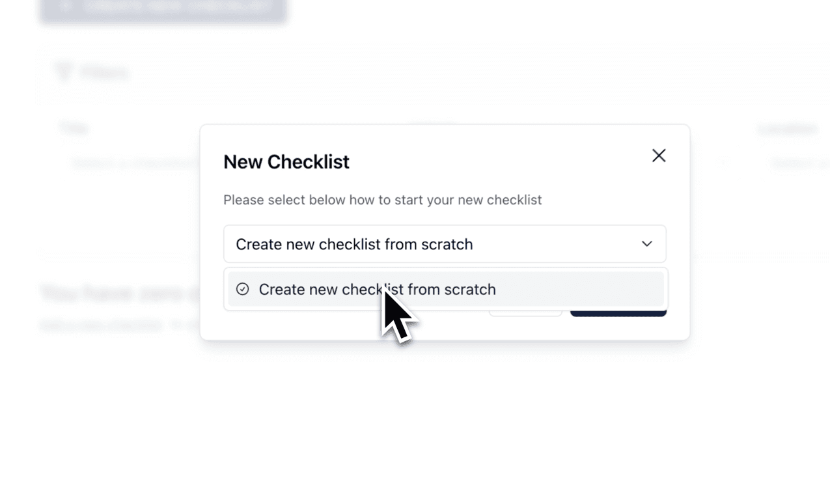Click the blurred 'You have zero' heading
830x500 pixels.
(x=120, y=294)
